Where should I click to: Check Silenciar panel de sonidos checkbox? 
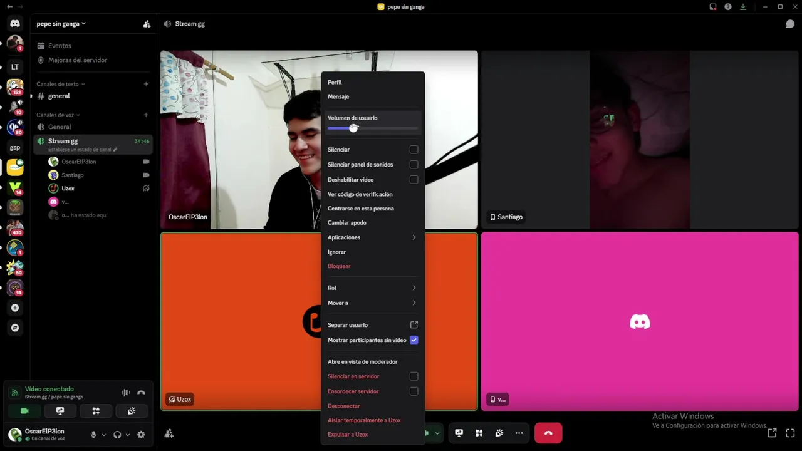tap(414, 165)
